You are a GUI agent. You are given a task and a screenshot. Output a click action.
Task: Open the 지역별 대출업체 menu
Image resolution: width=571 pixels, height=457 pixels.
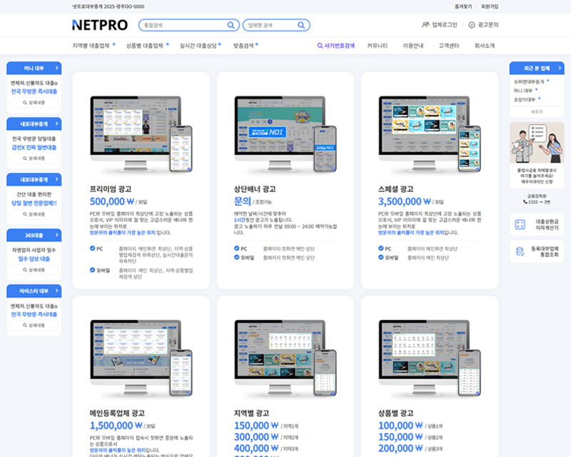pyautogui.click(x=91, y=46)
